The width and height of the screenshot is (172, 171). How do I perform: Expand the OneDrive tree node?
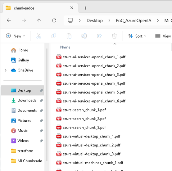coord(6,70)
